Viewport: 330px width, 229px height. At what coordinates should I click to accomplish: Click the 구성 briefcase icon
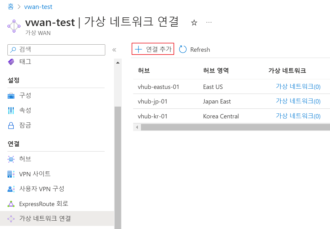point(11,96)
